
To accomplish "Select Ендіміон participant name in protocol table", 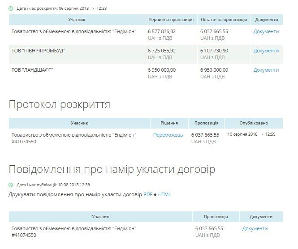I will click(74, 135).
